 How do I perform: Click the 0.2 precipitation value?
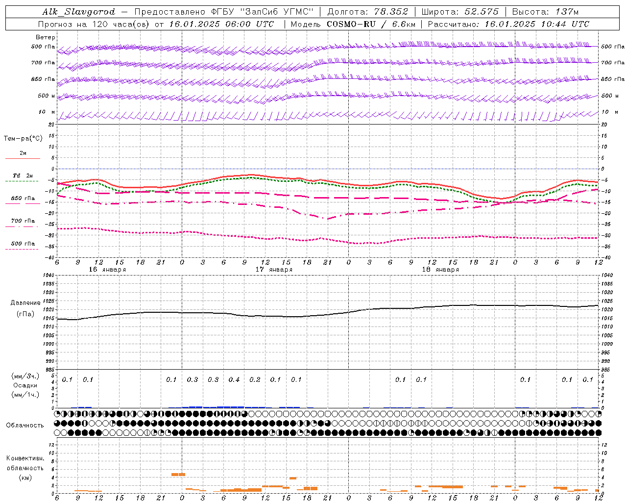click(255, 379)
